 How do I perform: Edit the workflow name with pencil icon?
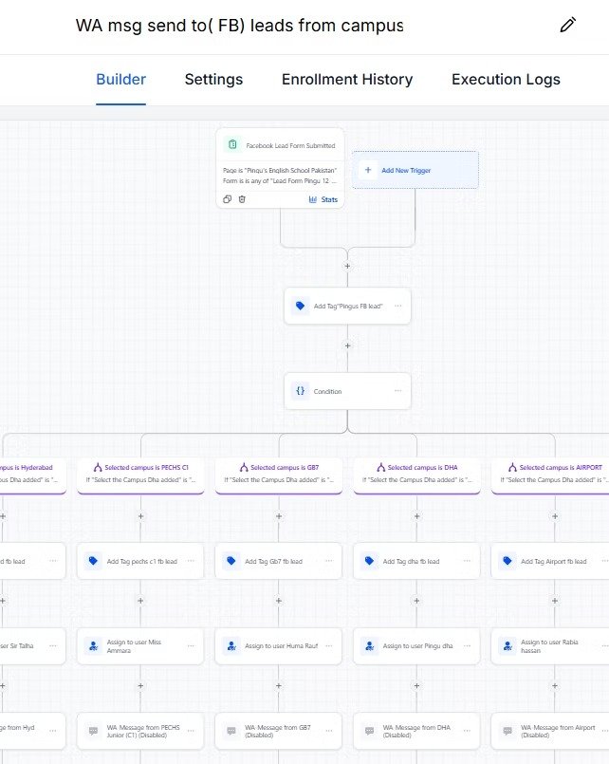pos(567,25)
